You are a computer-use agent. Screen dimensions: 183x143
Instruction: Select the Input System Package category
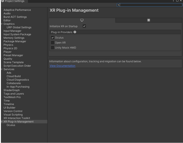17,34
